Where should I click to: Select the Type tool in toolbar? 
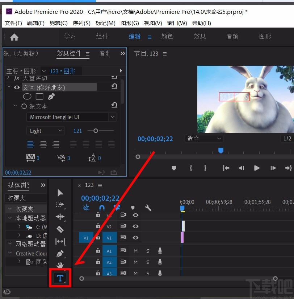point(60,278)
